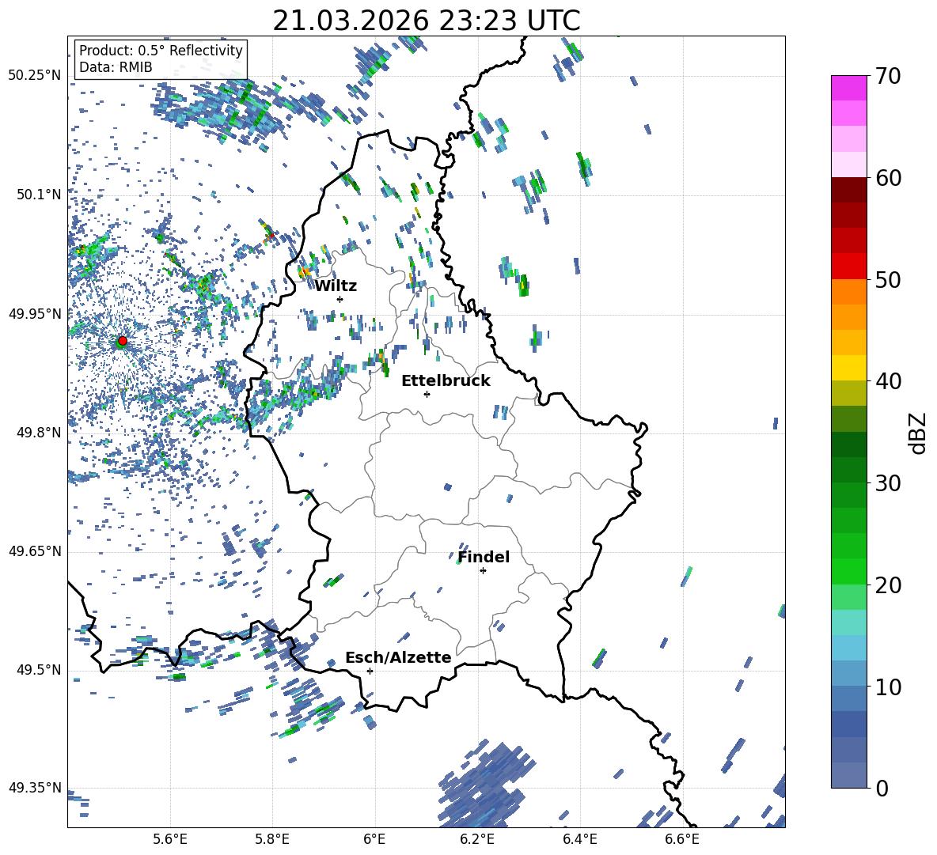Click the 70 tick label on colorbar

(890, 76)
